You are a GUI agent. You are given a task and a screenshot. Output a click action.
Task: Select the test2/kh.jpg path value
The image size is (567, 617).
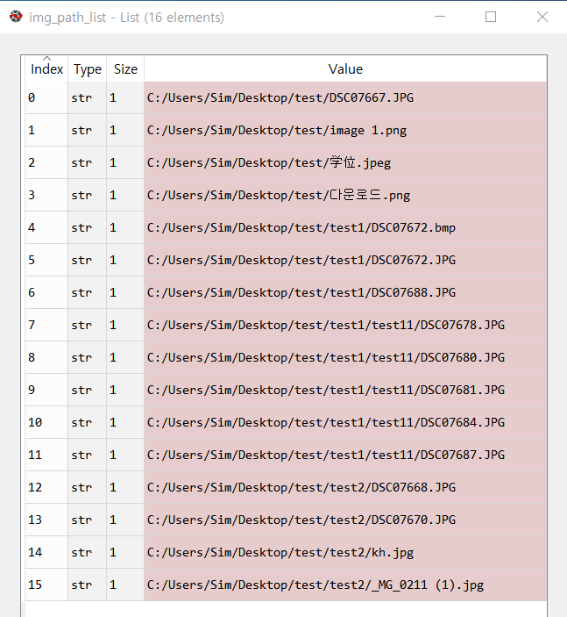[345, 552]
